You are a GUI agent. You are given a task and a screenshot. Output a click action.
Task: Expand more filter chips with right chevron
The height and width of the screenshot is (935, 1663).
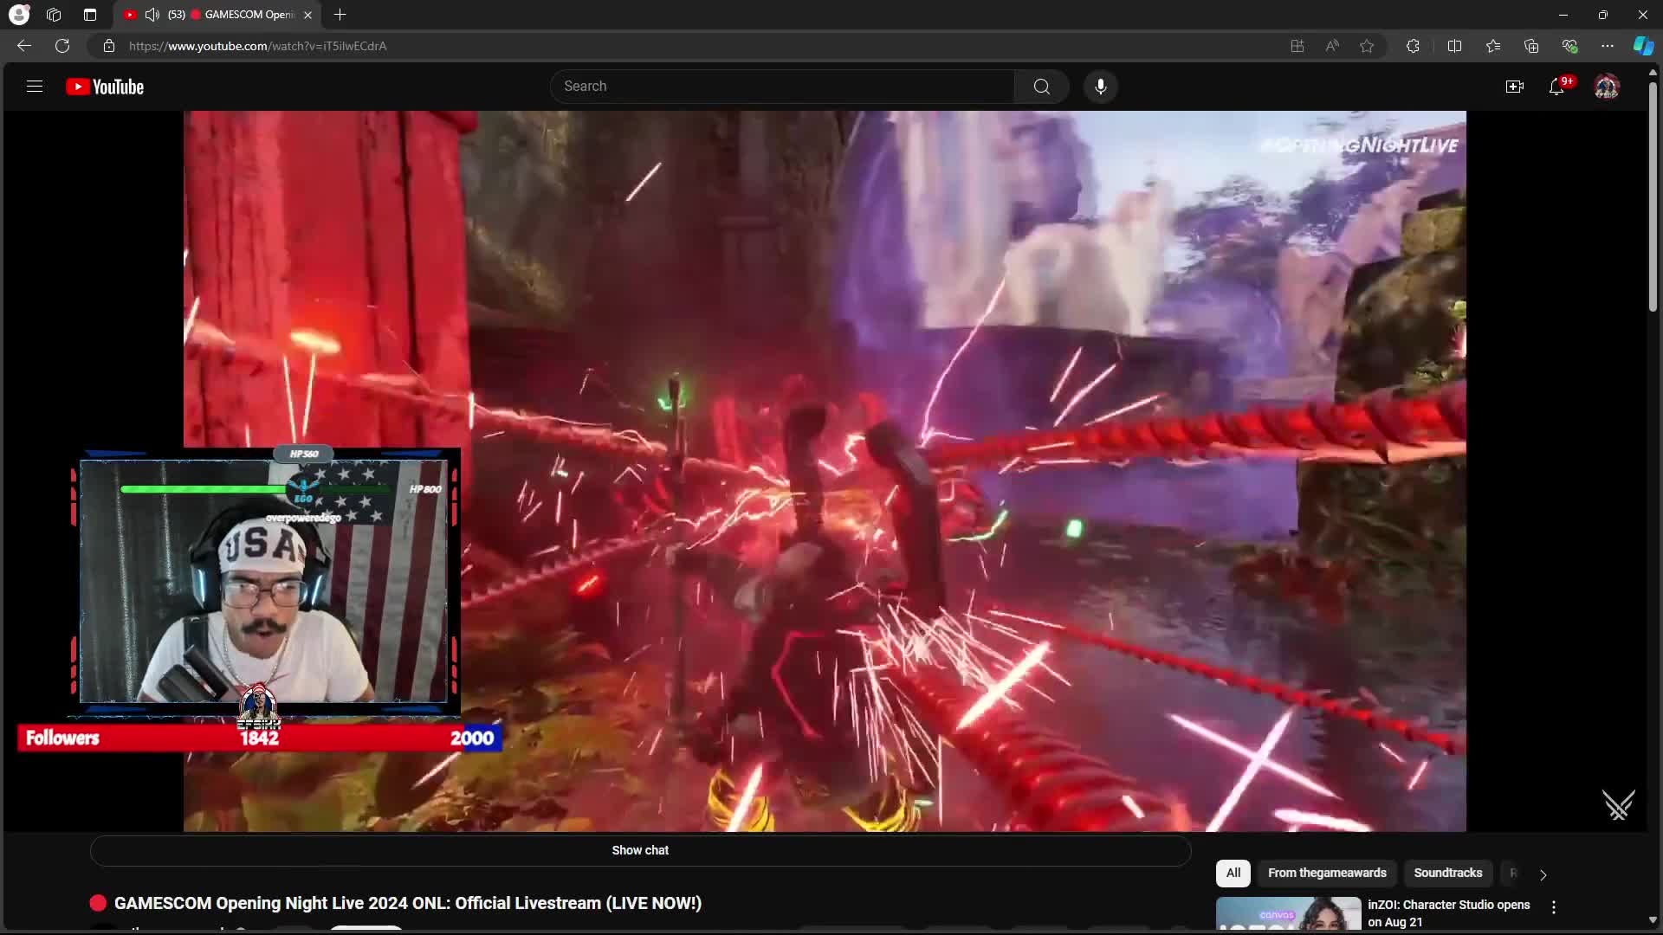1543,874
